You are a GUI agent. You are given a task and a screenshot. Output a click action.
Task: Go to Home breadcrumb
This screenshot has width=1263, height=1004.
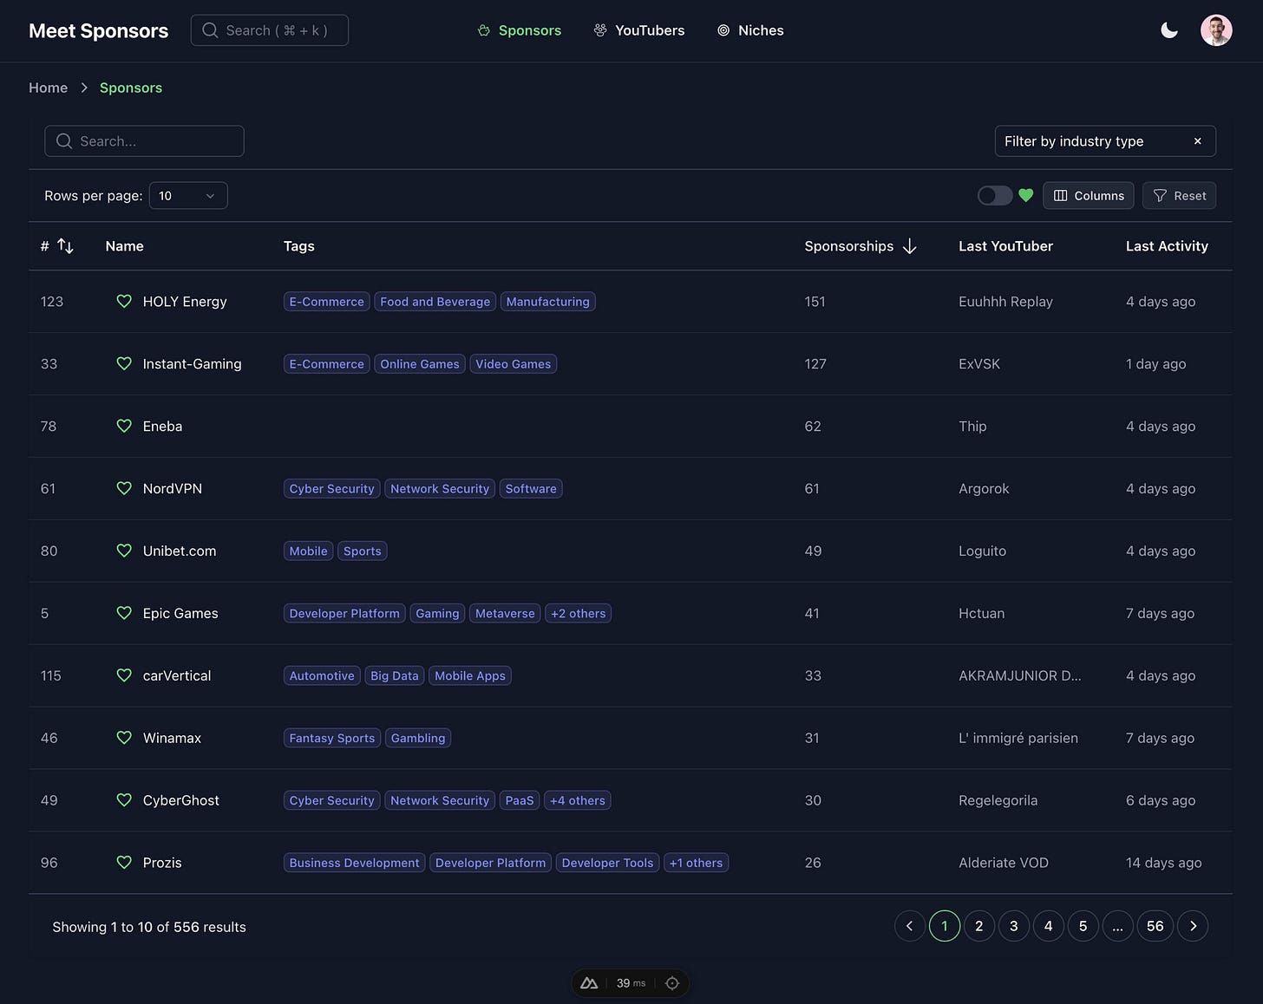tap(48, 88)
